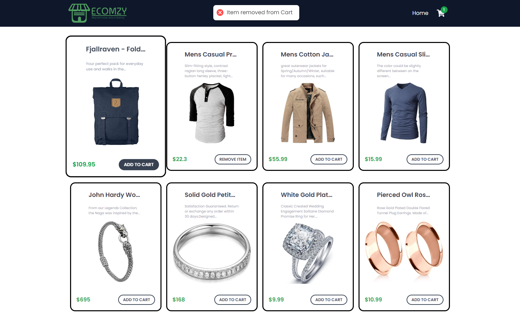Click the Ecomzy store logo
Viewport: 520px width, 315px height.
[x=97, y=13]
